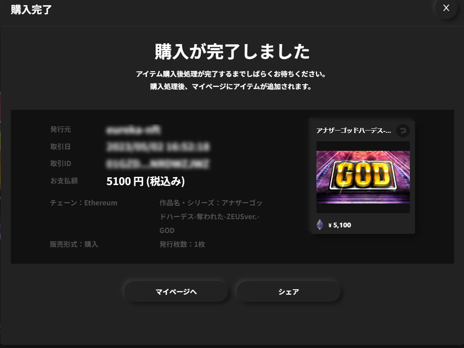Go to my page via マイページへ button
Image resolution: width=464 pixels, height=348 pixels.
pos(176,292)
